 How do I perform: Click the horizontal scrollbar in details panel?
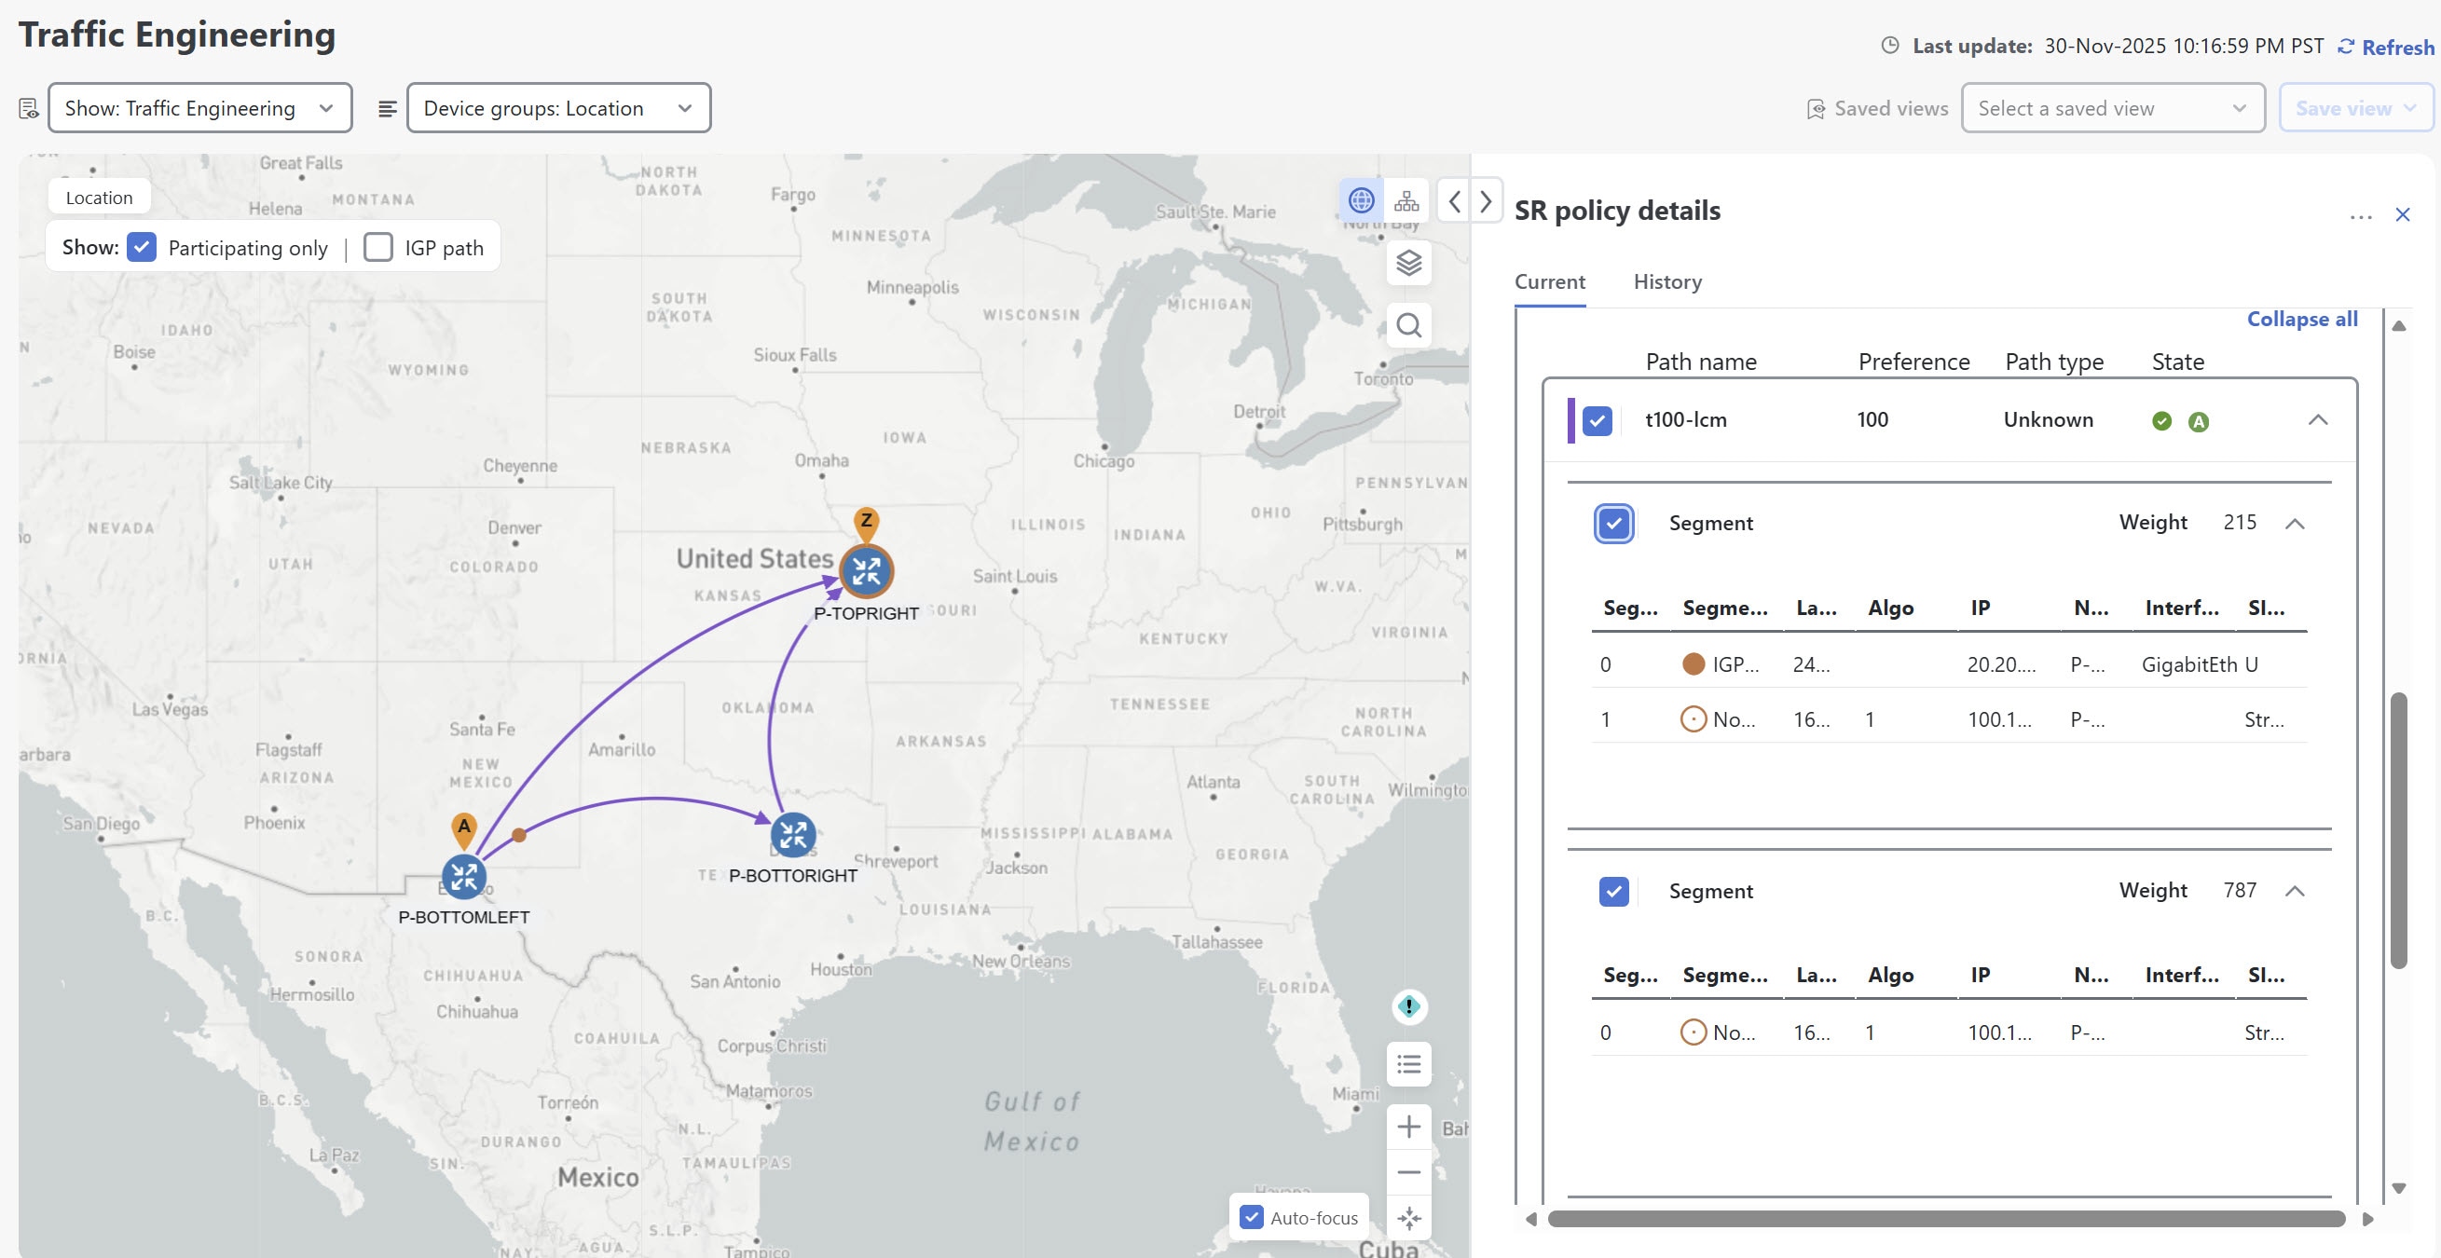(x=1945, y=1219)
